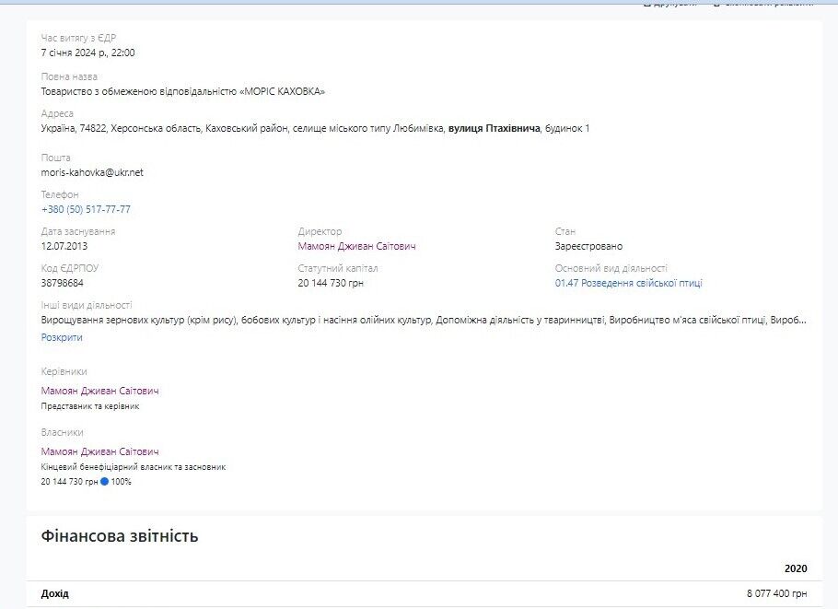
Task: Click the blue ownership share dot
Action: tap(105, 481)
